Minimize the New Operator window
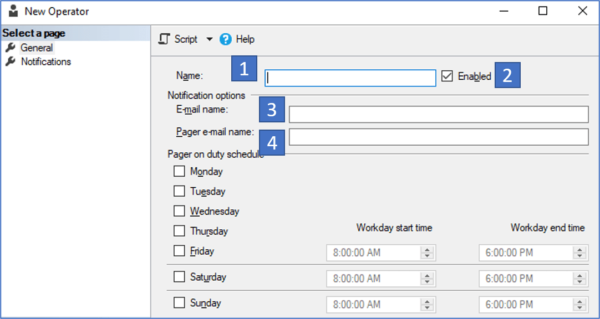Screen dimensions: 600x319 click(x=504, y=11)
